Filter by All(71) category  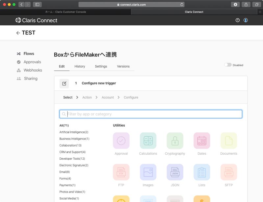[64, 125]
